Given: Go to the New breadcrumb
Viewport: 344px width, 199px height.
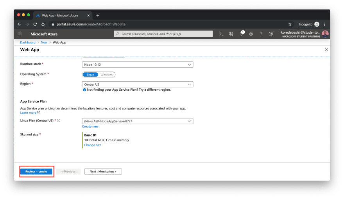Looking at the screenshot, I should (44, 42).
